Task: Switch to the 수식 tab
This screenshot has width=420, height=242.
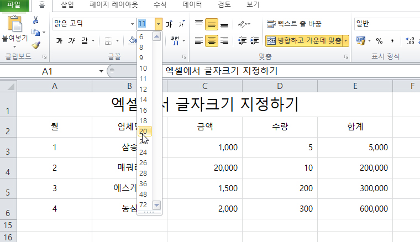Action: [x=160, y=5]
